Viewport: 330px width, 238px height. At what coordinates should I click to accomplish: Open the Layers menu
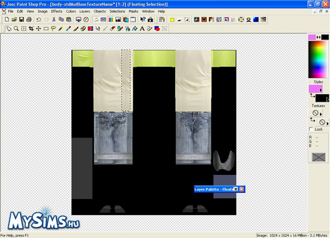[85, 11]
